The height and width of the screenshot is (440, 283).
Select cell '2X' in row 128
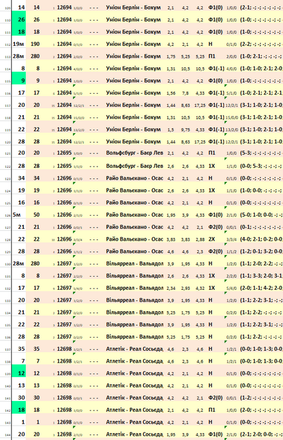211,239
